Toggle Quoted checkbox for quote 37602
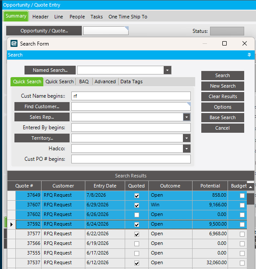This screenshot has height=269, width=256. [137, 215]
